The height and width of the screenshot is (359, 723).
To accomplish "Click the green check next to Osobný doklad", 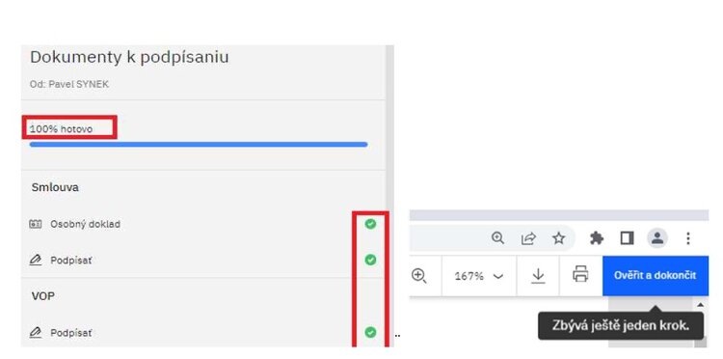I will (370, 224).
